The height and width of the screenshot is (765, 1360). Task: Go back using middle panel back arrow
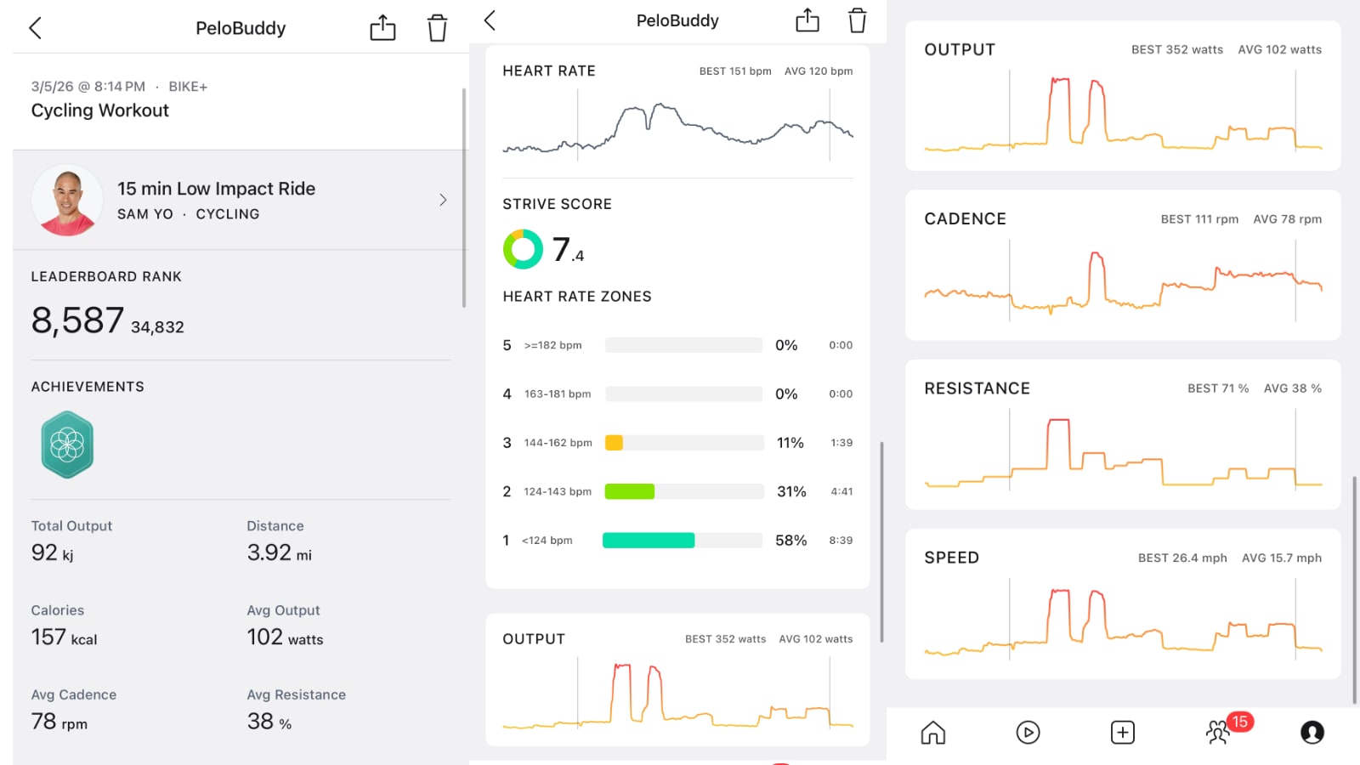pos(490,20)
